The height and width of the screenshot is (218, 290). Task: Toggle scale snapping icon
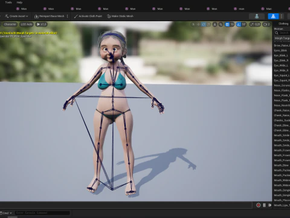pyautogui.click(x=252, y=24)
